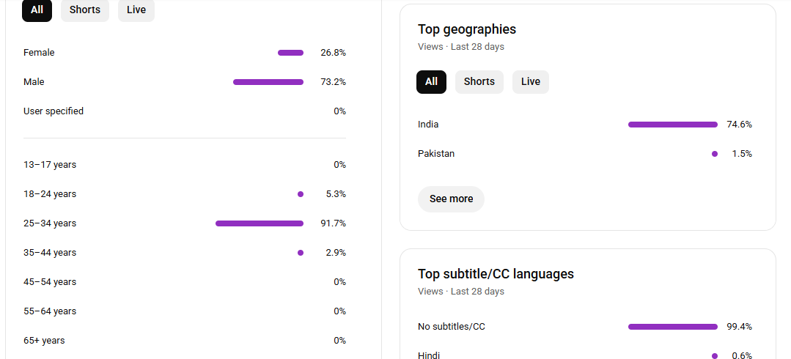
Task: Select the Live tab in Top geographies
Action: pyautogui.click(x=530, y=82)
